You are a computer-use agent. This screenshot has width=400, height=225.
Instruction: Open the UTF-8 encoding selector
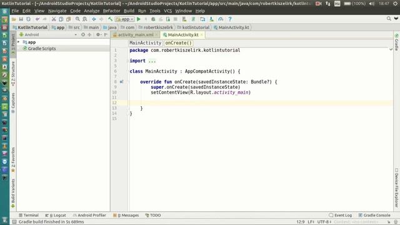[x=324, y=222]
